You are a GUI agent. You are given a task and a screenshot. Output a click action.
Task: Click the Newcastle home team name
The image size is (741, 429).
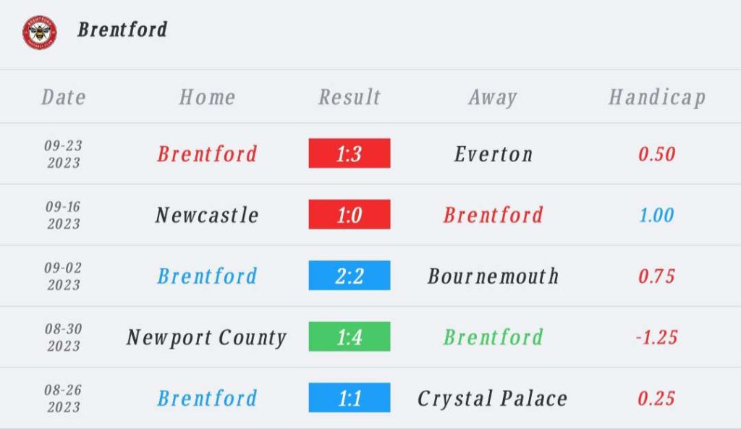[x=207, y=215]
